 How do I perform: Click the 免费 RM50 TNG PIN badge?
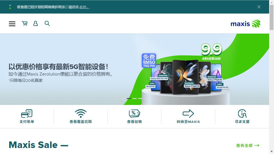pos(149,60)
